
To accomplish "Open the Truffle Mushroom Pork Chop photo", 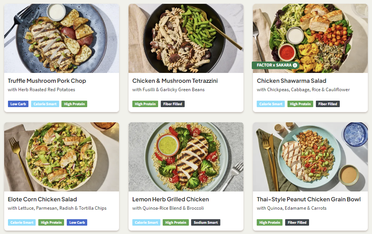I will tap(61, 38).
